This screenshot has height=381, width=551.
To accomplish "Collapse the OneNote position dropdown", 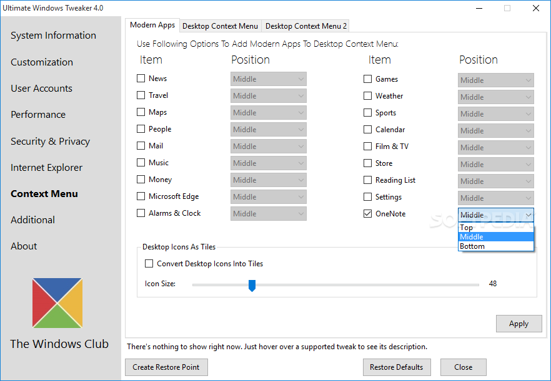I will pos(496,215).
